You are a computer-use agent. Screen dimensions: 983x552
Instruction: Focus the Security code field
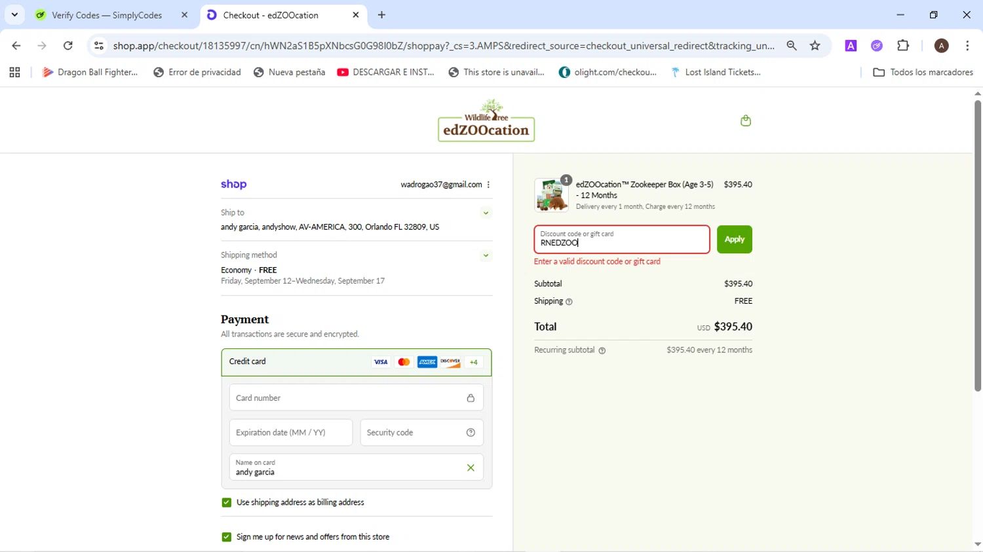(422, 433)
